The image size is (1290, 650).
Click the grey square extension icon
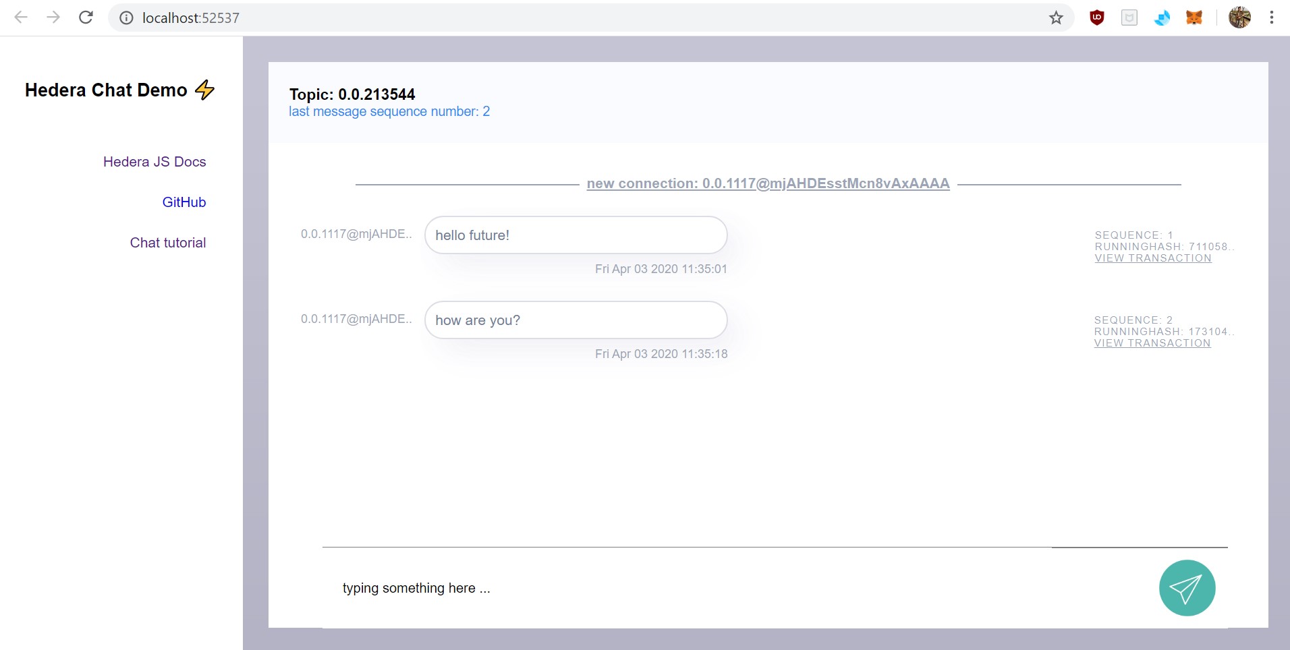(x=1129, y=18)
